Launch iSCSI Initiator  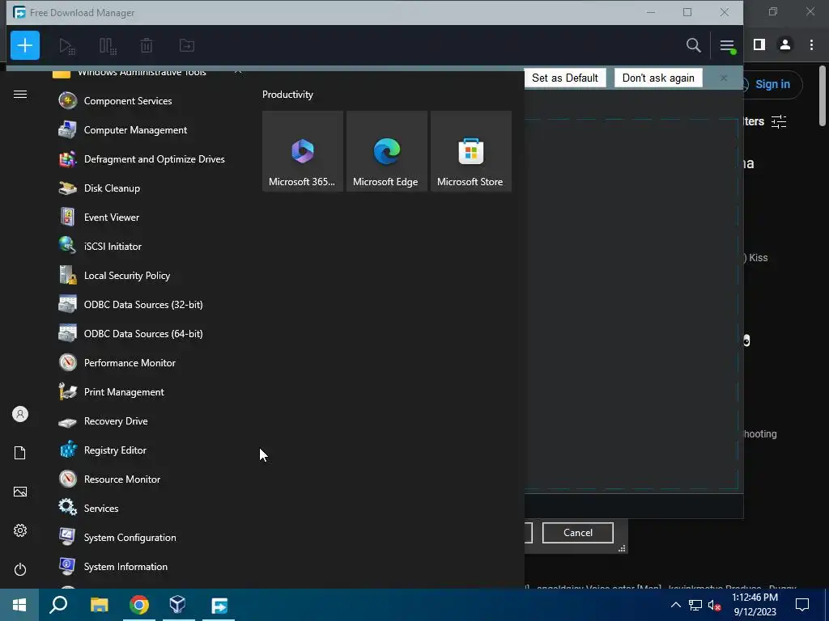coord(149,246)
